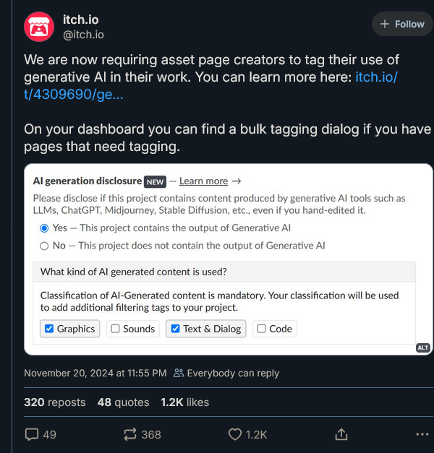This screenshot has width=434, height=453.
Task: Select the Yes generative AI radio button
Action: point(45,228)
